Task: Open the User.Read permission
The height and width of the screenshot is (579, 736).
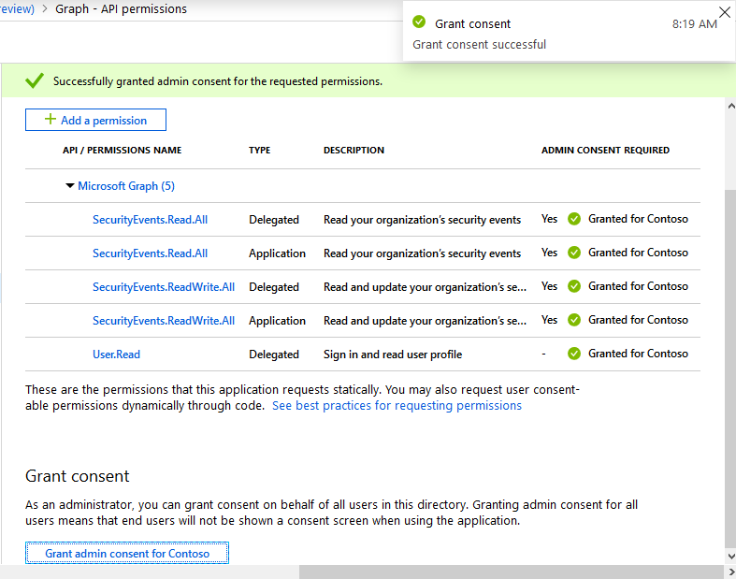Action: [116, 355]
